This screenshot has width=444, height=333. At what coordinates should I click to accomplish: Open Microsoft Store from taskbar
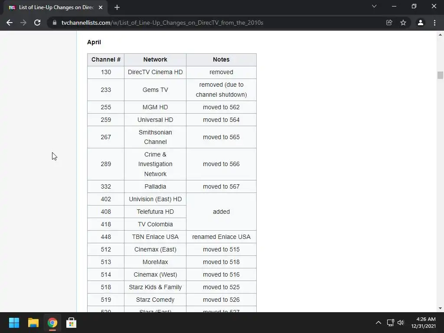pyautogui.click(x=72, y=323)
